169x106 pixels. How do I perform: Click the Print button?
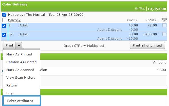coord(9,45)
